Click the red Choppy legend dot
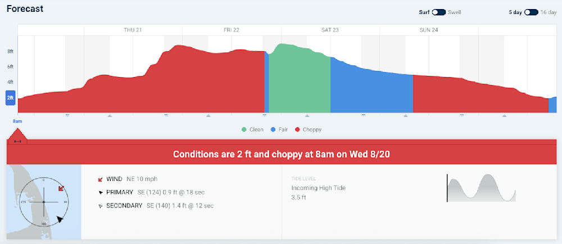Image resolution: width=562 pixels, height=244 pixels. 297,129
